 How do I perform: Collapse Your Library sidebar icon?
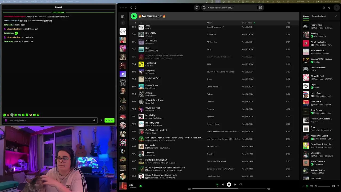coord(123,17)
